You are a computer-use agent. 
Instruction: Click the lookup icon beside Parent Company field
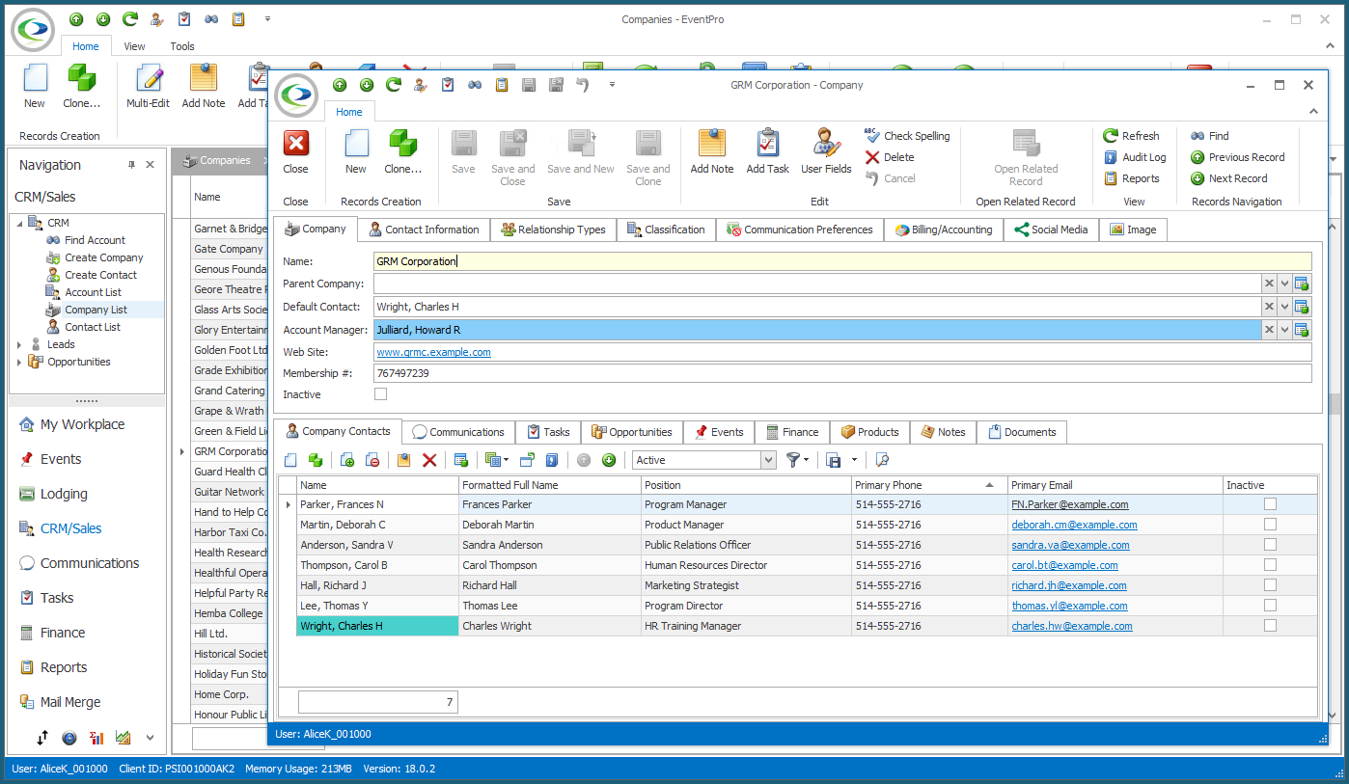point(1302,284)
